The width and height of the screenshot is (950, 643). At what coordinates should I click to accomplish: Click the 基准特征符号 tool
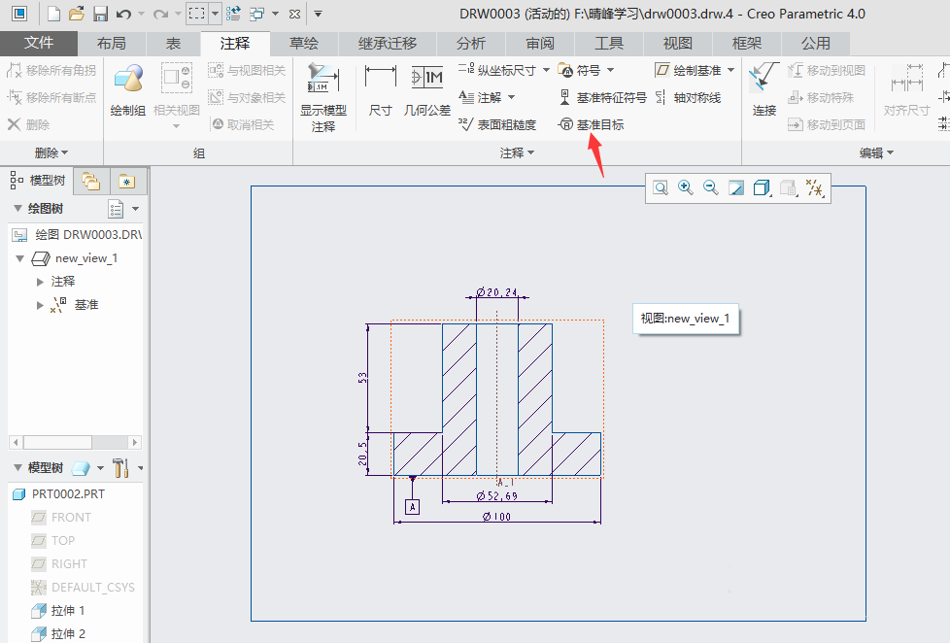pyautogui.click(x=603, y=97)
